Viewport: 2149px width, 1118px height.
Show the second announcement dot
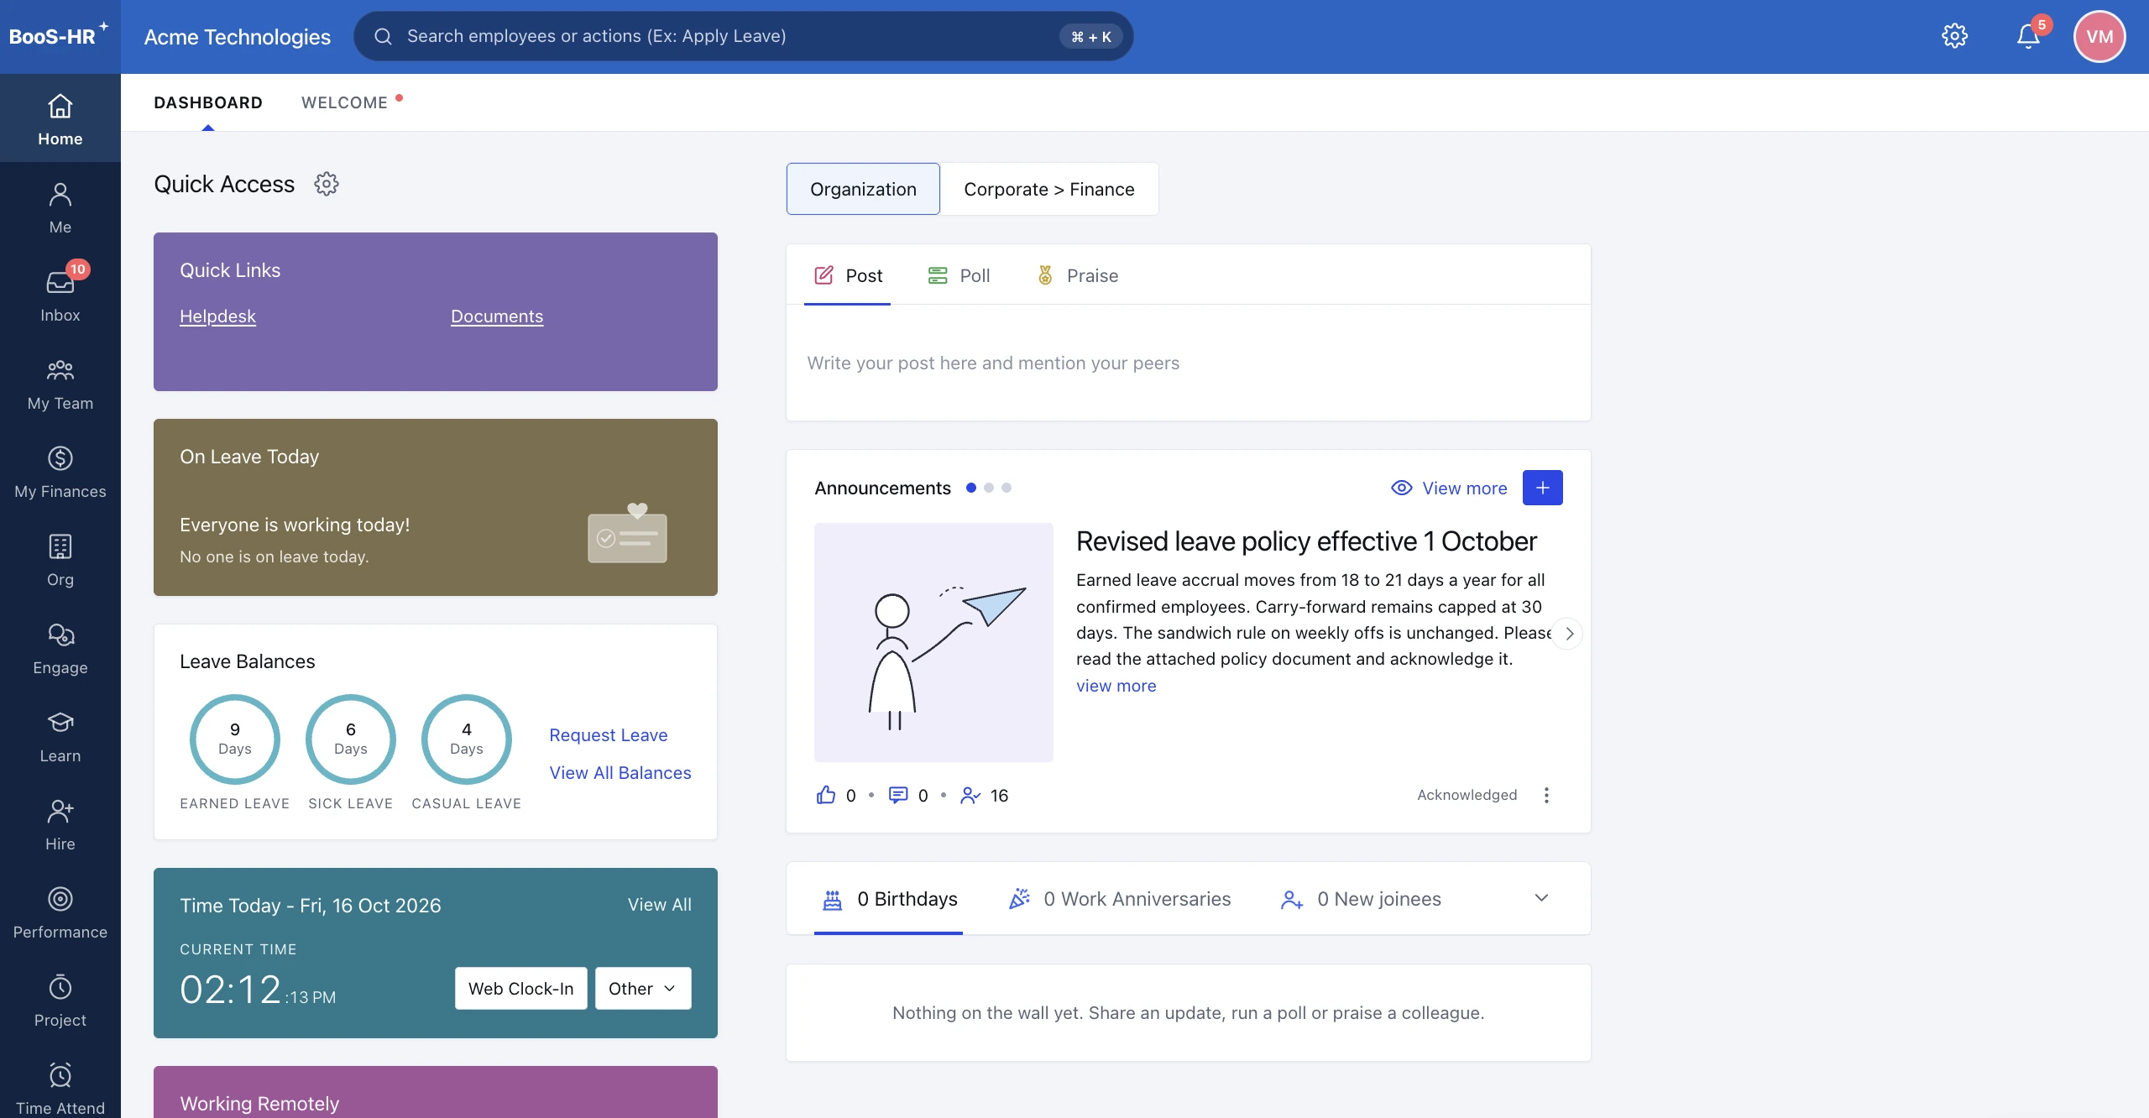point(989,488)
